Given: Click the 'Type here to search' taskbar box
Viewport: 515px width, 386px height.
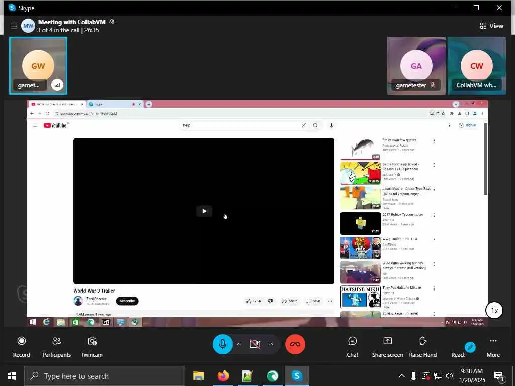Looking at the screenshot, I should coord(105,376).
